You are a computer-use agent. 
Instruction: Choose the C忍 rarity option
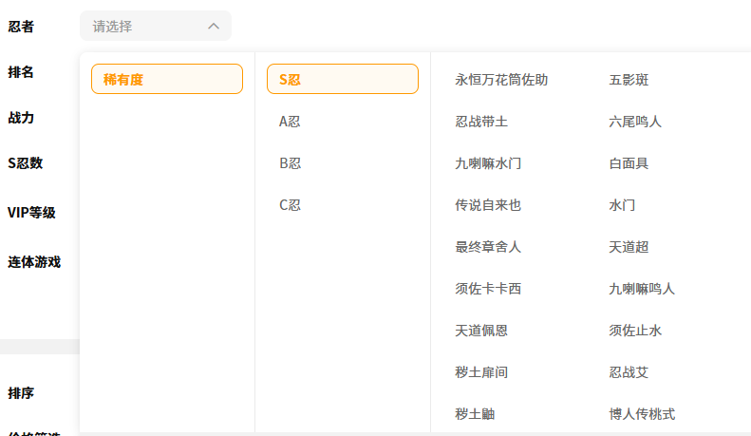291,205
